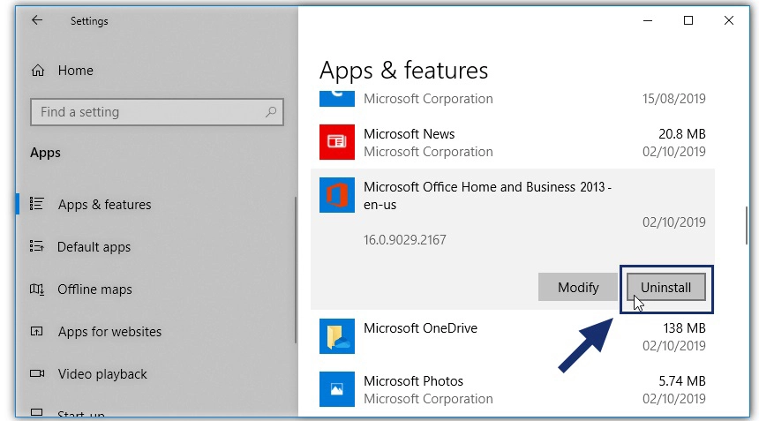The height and width of the screenshot is (421, 759).
Task: Go to Default apps page
Action: tap(94, 247)
